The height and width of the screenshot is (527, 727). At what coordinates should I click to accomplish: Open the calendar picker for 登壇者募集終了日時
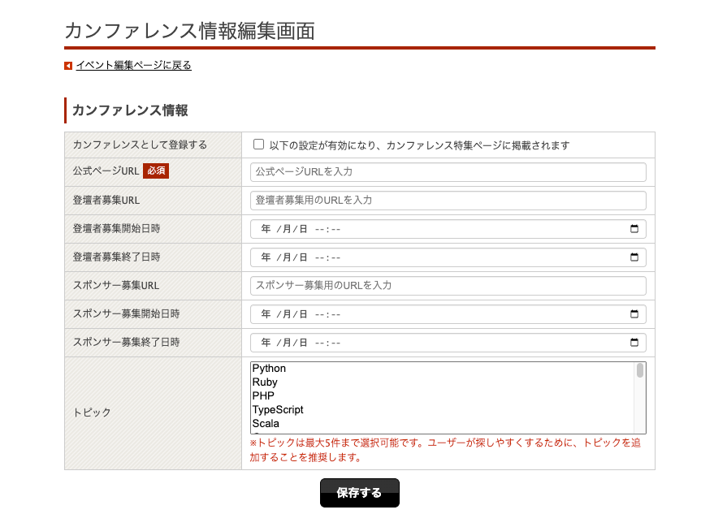[x=634, y=257]
